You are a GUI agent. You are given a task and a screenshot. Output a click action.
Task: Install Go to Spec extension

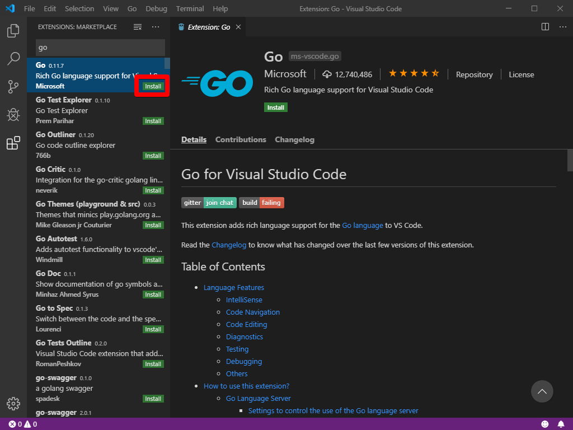tap(153, 329)
